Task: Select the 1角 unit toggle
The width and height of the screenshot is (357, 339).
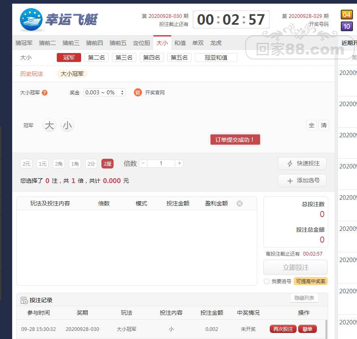Action: click(x=75, y=164)
